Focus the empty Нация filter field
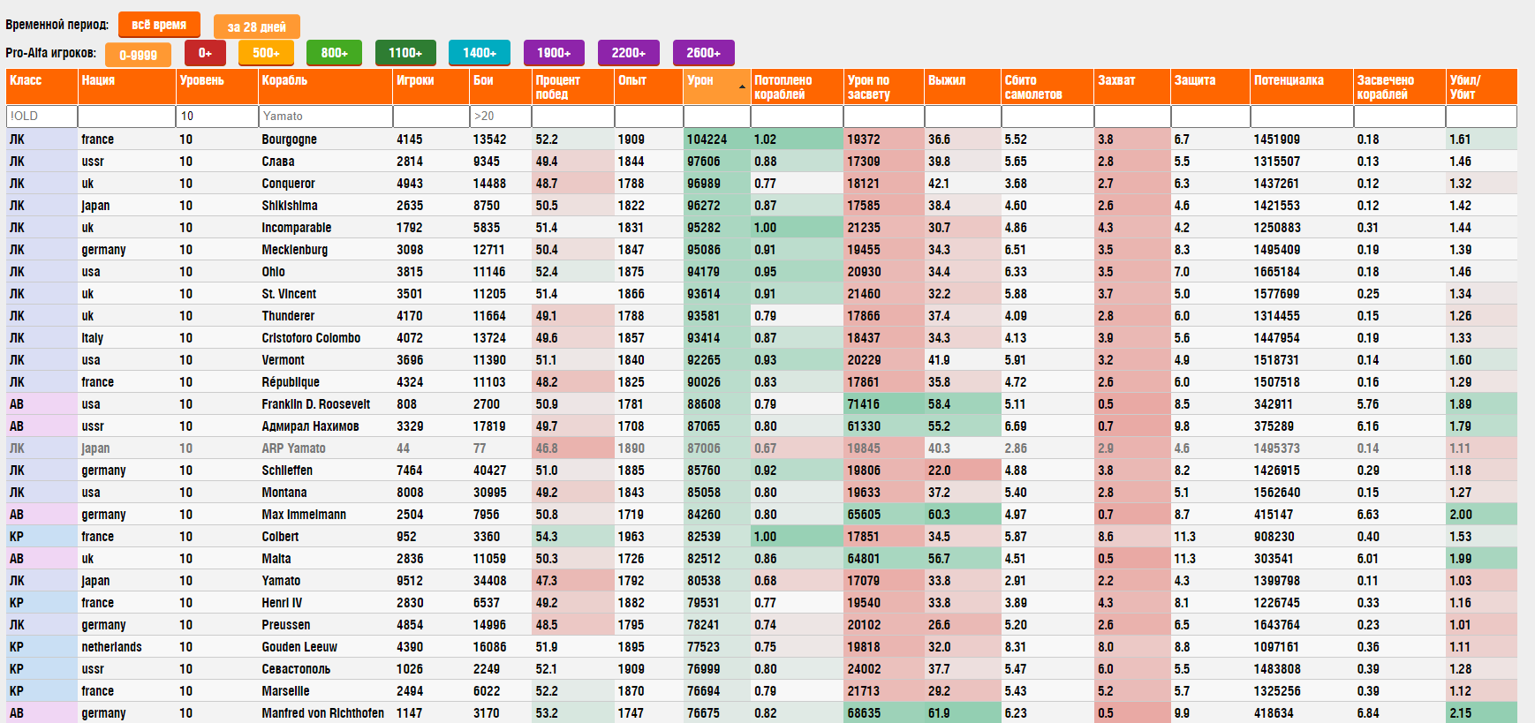1535x723 pixels. pyautogui.click(x=127, y=116)
